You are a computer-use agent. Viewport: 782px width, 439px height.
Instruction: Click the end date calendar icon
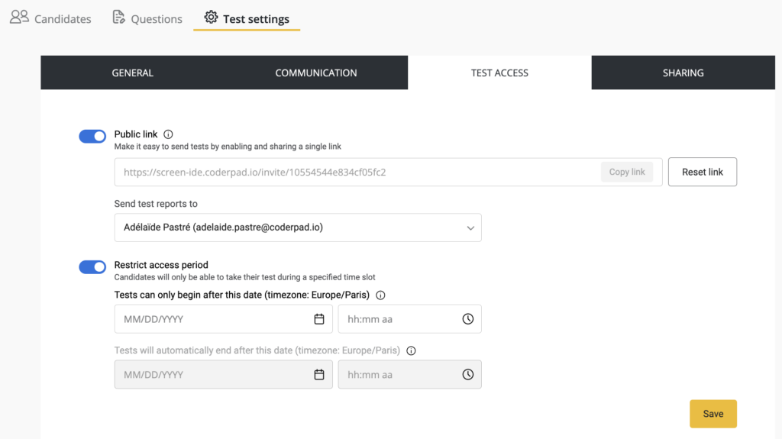(319, 375)
